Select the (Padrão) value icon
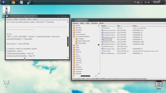This screenshot has width=166, height=93. click(x=102, y=28)
